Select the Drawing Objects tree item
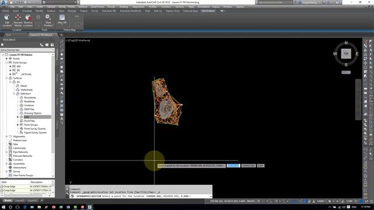 pyautogui.click(x=33, y=113)
